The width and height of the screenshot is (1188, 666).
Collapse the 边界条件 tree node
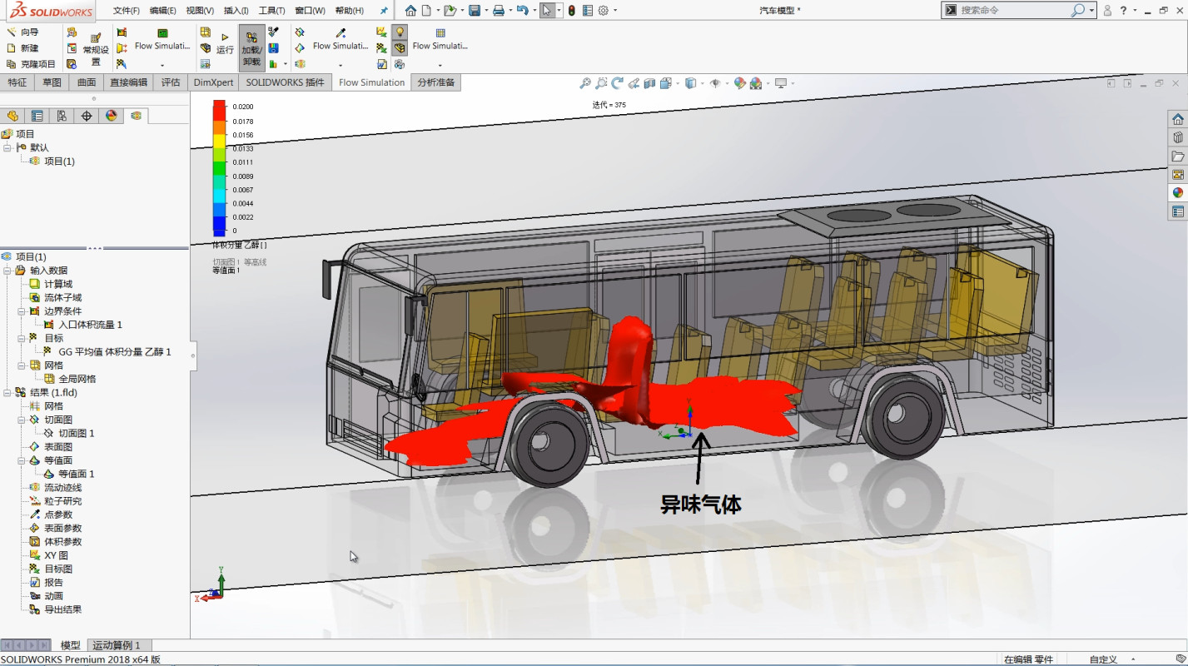click(22, 311)
